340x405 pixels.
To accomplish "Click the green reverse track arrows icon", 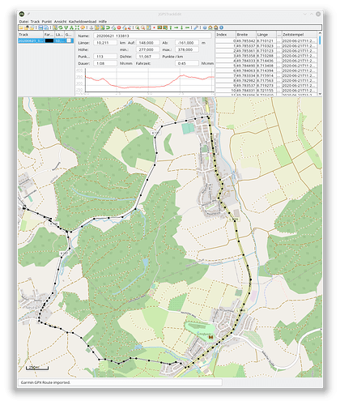I will tap(61, 28).
